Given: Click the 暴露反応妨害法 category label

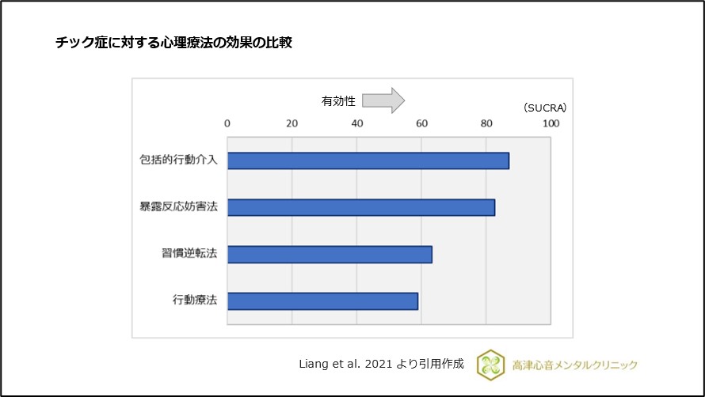Looking at the screenshot, I should click(178, 207).
